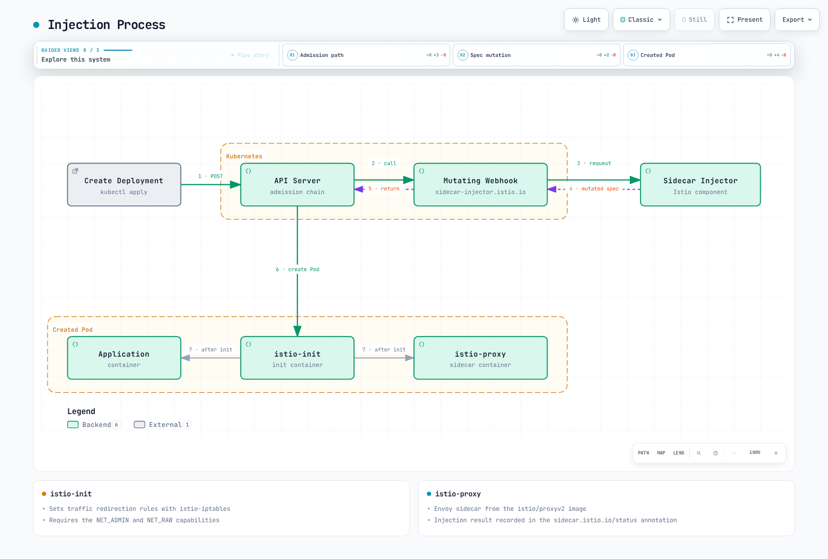Open the diagram search icon
Viewport: 828px width, 559px height.
(699, 453)
